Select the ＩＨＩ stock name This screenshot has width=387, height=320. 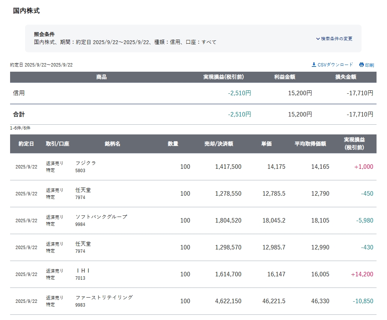click(83, 271)
